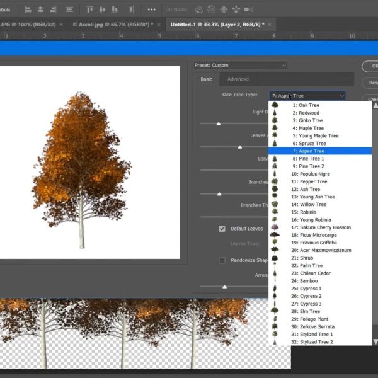Viewport: 378px width, 378px height.
Task: Click the Align Right Edges icon
Action: pyautogui.click(x=53, y=9)
